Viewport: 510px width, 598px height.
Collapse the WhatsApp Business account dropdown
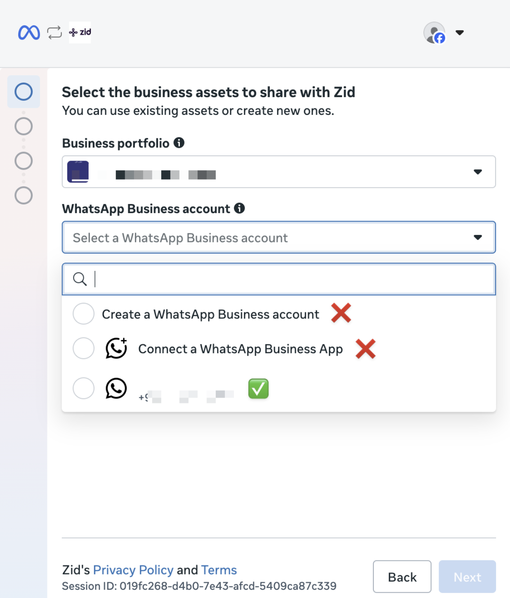(279, 237)
